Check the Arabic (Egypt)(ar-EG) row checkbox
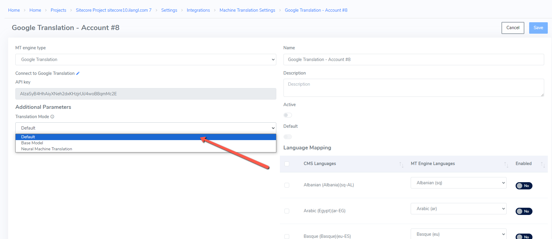The height and width of the screenshot is (239, 552). [x=287, y=211]
